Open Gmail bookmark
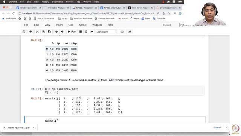The height and width of the screenshot is (136, 241). [x=123, y=19]
